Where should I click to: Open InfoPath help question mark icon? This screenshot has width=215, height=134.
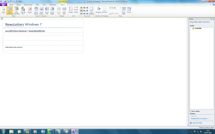point(214,5)
